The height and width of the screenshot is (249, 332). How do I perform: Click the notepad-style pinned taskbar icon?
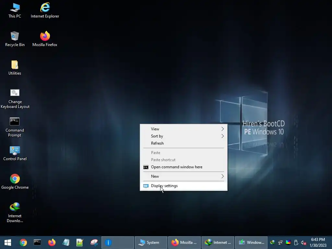[x=66, y=243]
